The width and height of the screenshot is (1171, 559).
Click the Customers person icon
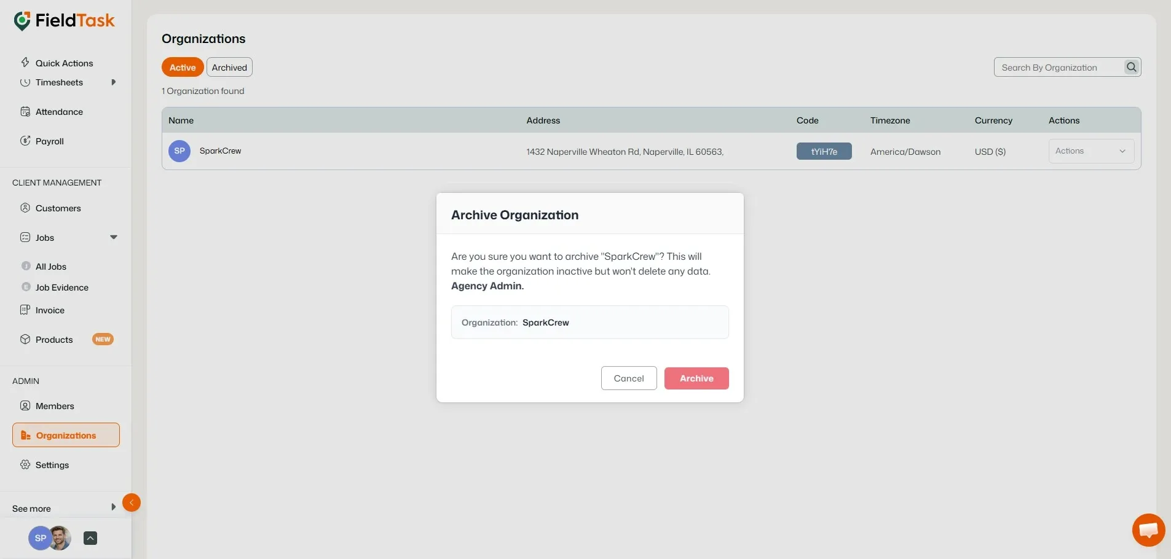click(25, 208)
